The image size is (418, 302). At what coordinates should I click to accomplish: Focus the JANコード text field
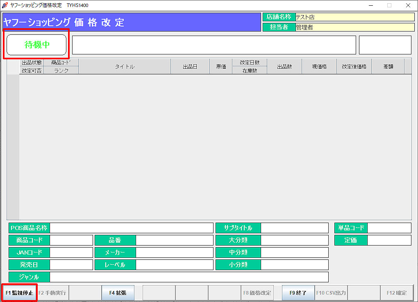click(71, 252)
